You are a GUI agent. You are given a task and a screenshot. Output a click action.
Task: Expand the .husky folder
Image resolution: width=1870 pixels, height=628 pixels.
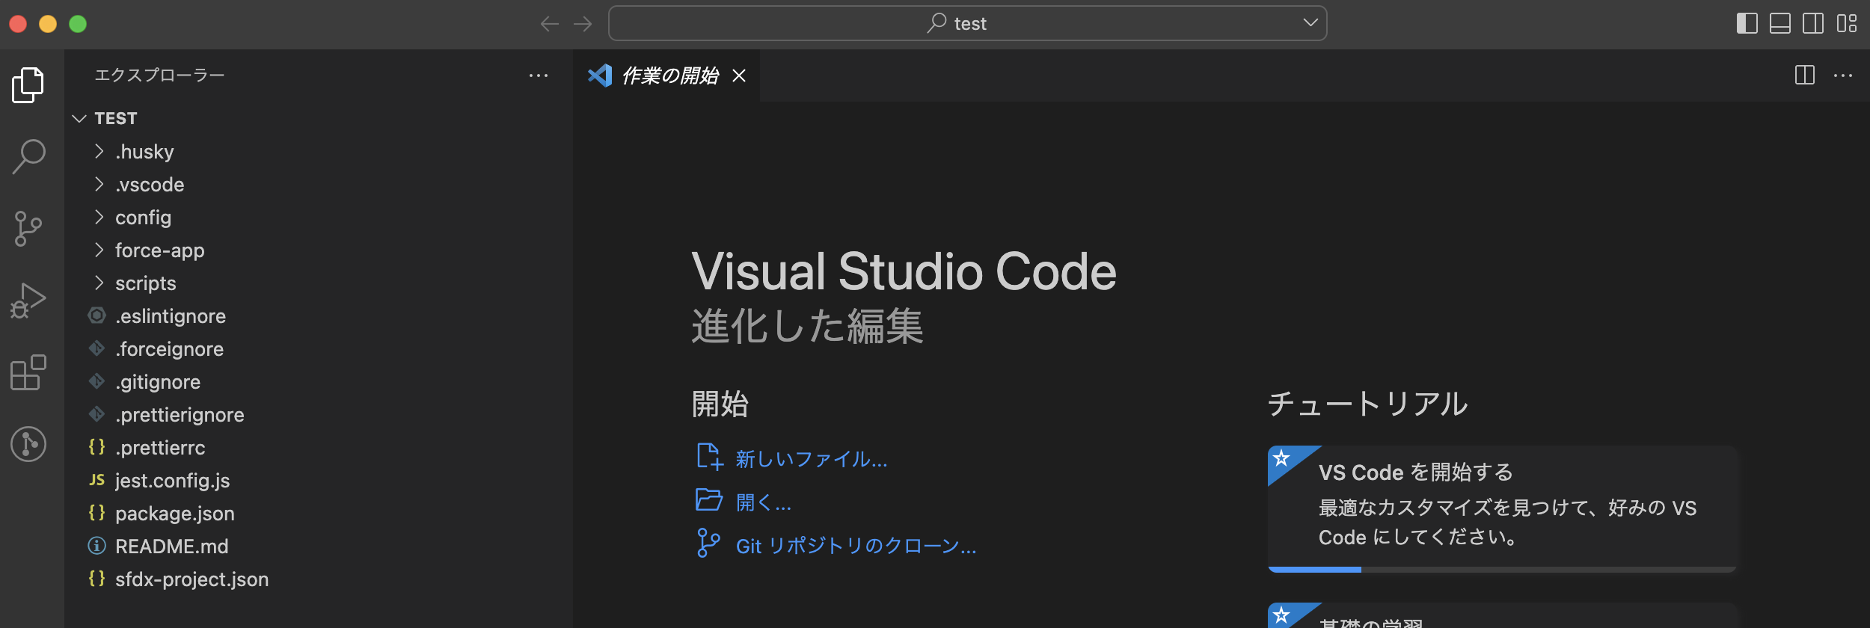[x=99, y=152]
